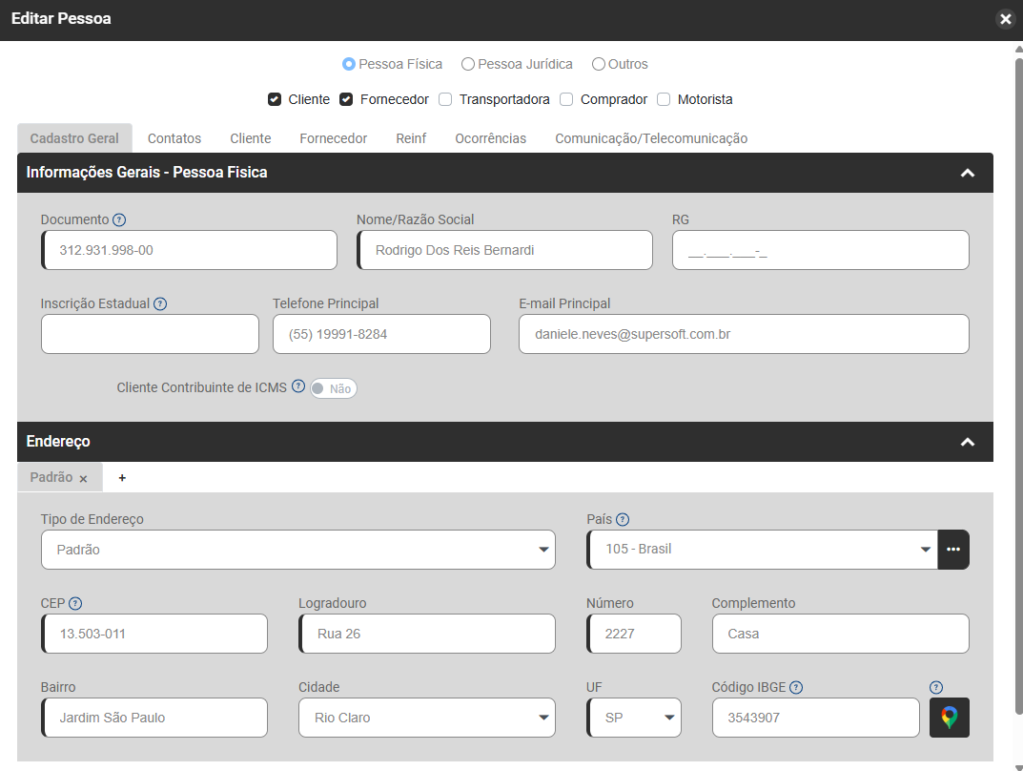The image size is (1023, 771).
Task: Remove the Padrão address tab with X
Action: 84,478
